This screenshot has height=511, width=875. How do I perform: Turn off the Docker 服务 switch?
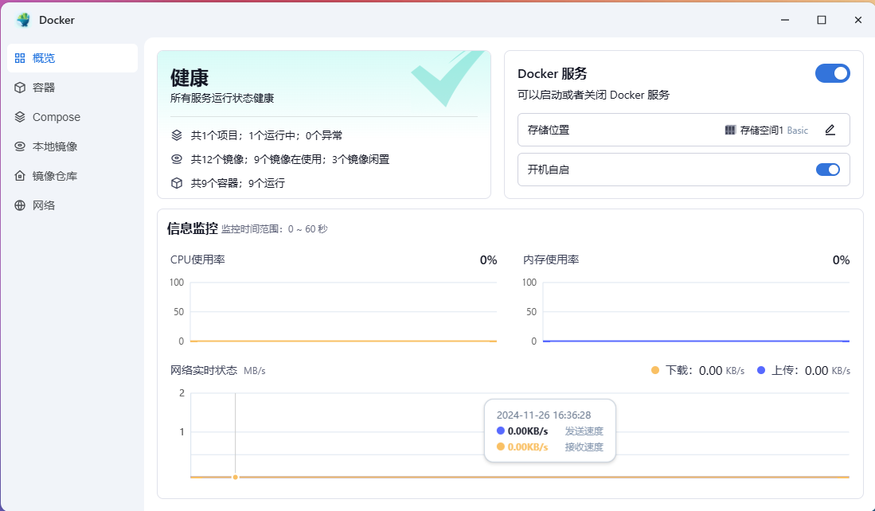point(833,74)
